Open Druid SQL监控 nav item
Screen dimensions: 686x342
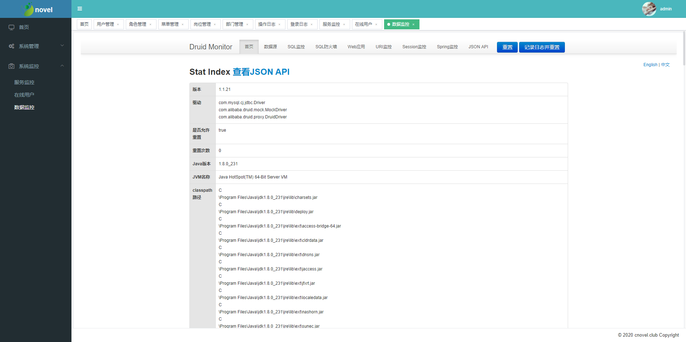click(296, 47)
